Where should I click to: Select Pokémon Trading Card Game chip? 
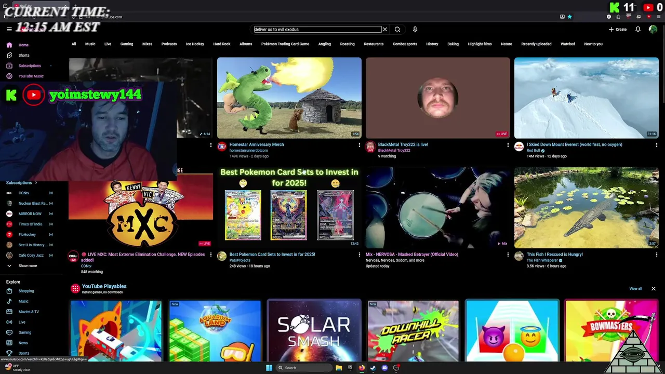click(x=285, y=44)
